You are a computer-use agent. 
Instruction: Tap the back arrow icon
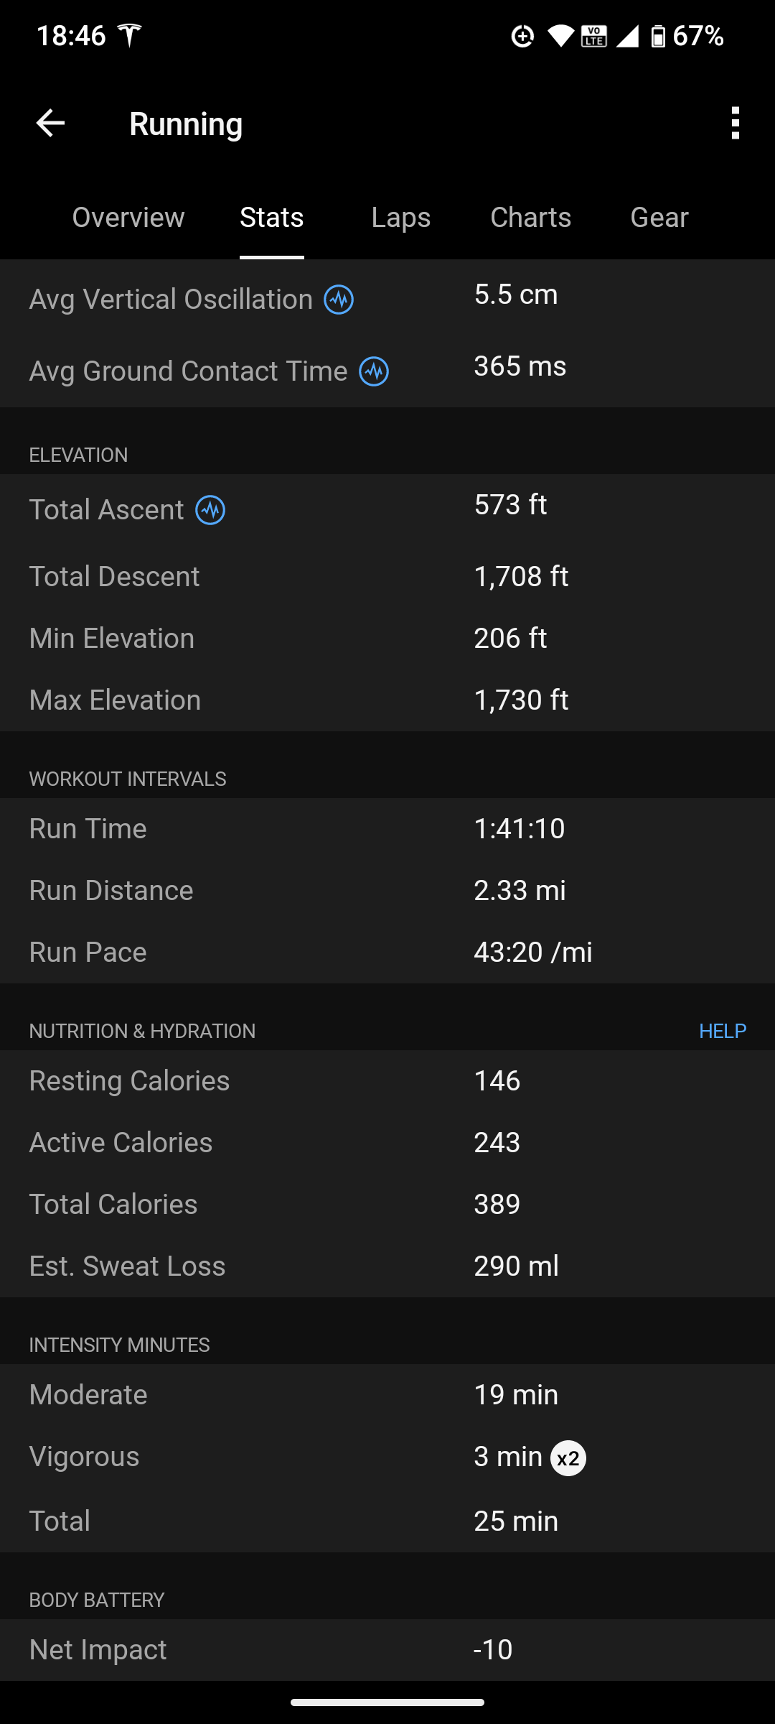50,124
